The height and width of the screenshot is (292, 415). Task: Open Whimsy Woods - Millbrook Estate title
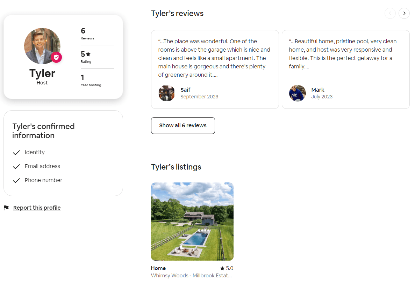tap(191, 276)
